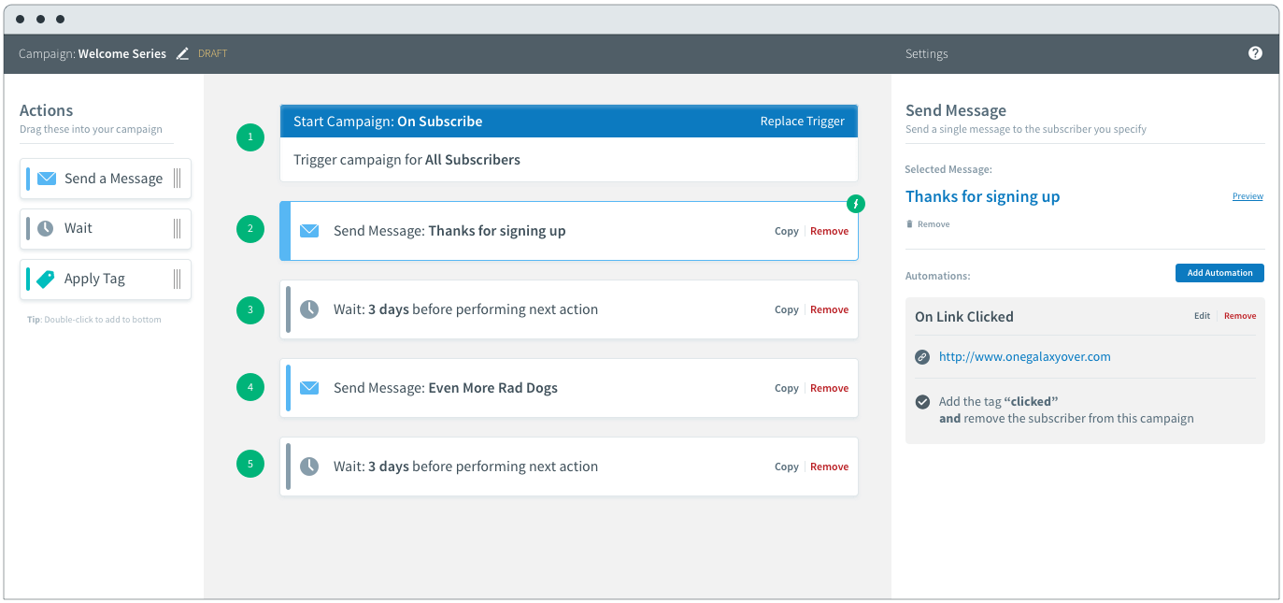Click the link icon beside onegalaxyover.com

point(922,356)
